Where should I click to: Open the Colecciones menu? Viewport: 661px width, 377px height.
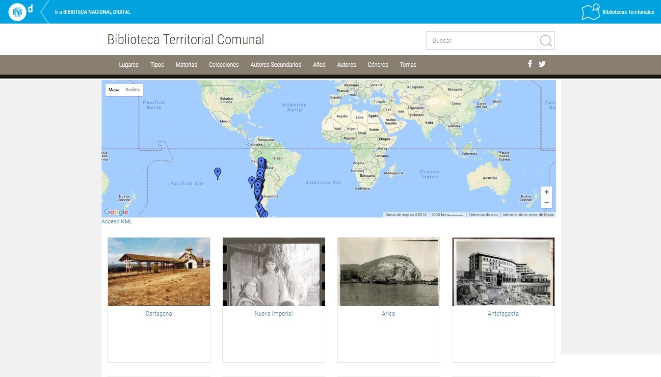click(x=224, y=65)
